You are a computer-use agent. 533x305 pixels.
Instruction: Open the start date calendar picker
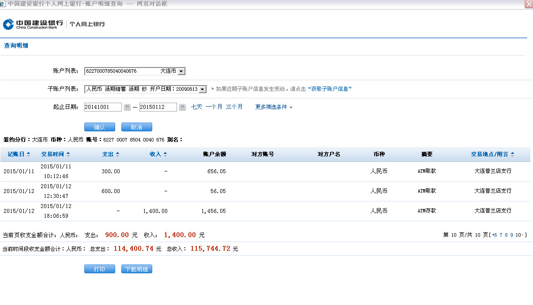pyautogui.click(x=127, y=107)
